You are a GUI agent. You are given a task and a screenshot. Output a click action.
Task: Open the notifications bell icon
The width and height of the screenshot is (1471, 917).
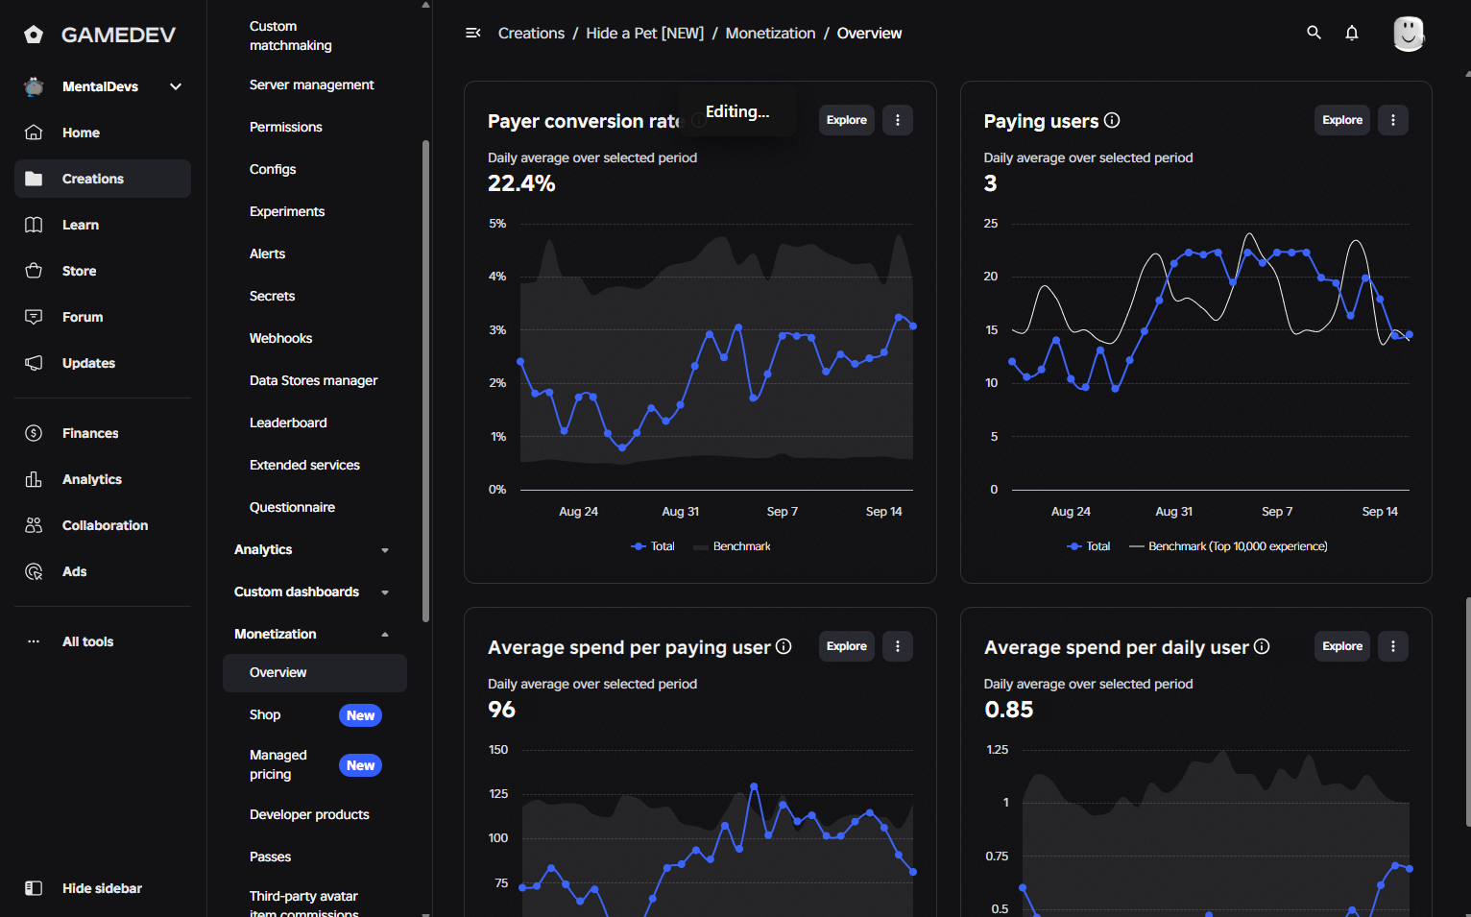coord(1352,33)
